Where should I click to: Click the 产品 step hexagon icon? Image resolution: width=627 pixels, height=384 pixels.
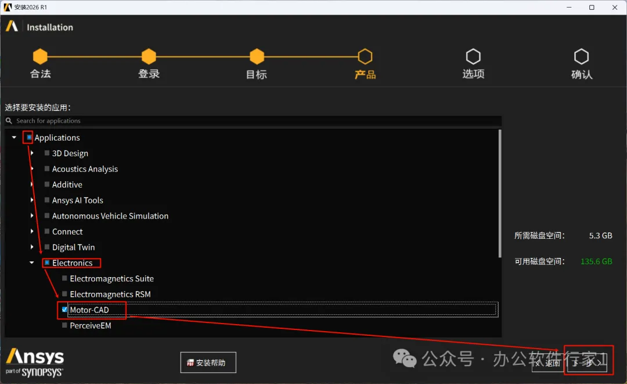click(x=365, y=56)
